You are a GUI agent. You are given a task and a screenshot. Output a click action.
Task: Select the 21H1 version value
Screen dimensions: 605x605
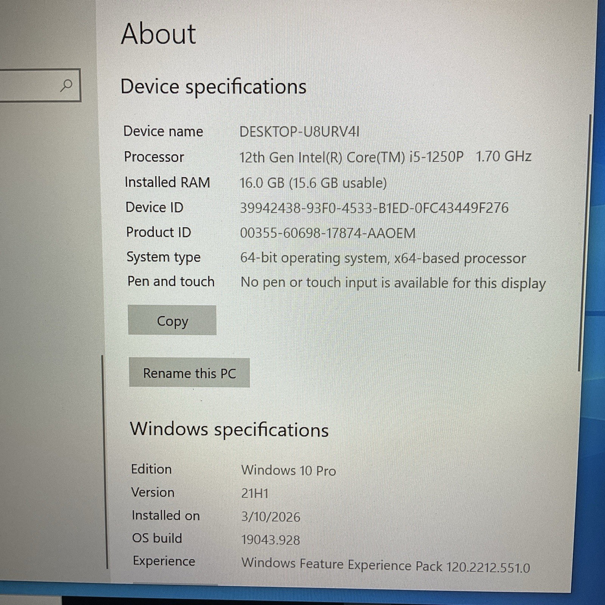click(255, 493)
